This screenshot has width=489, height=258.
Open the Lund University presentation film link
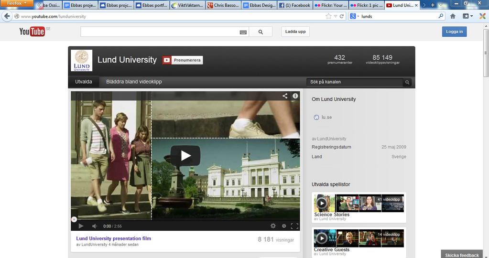(113, 238)
